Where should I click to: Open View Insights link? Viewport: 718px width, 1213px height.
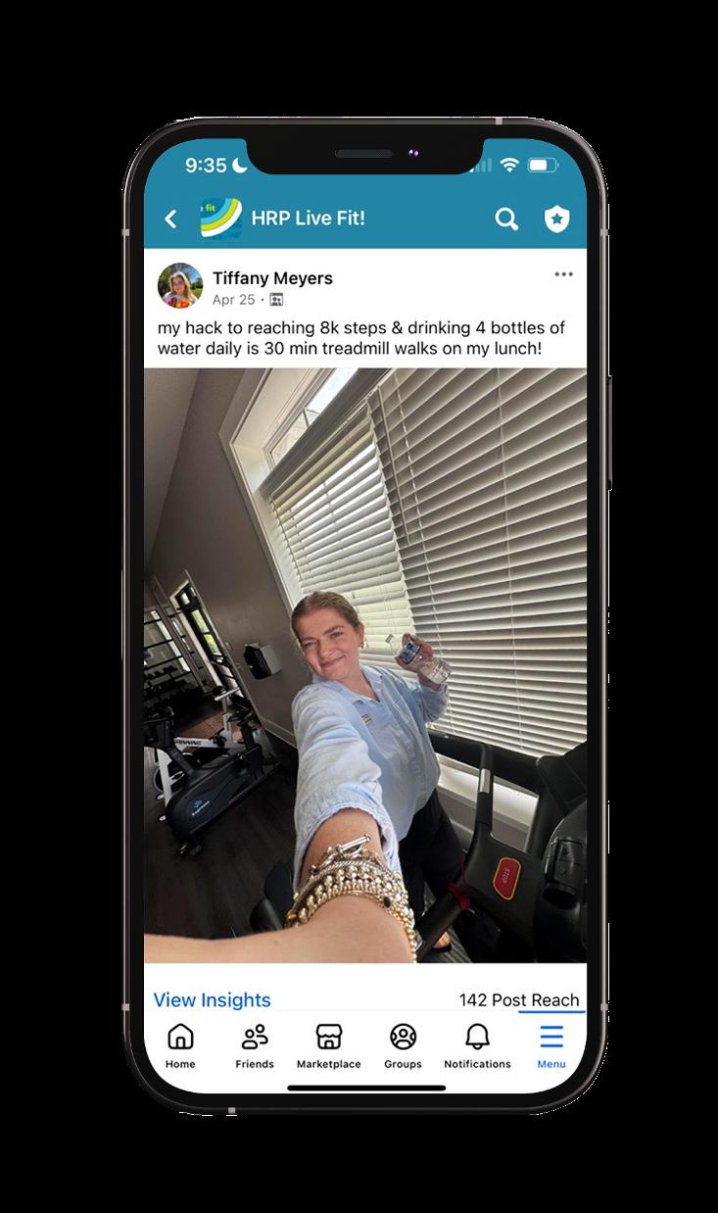(x=212, y=999)
